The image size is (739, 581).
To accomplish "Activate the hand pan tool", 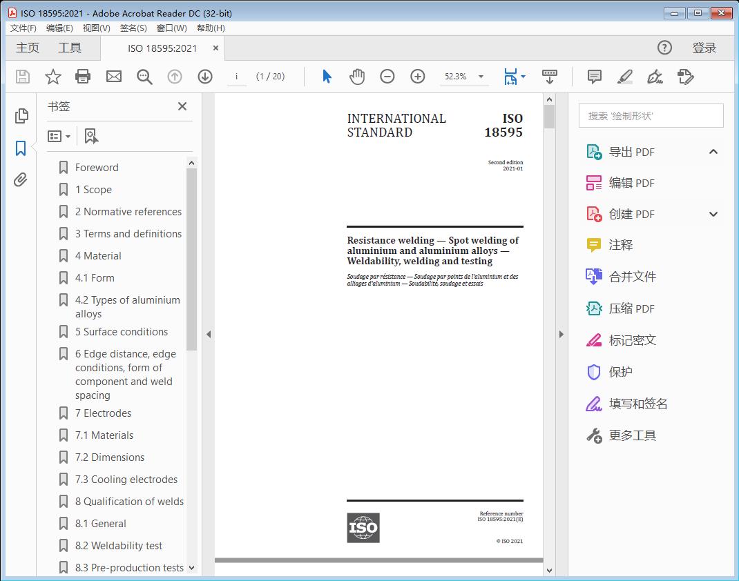I will click(x=357, y=77).
